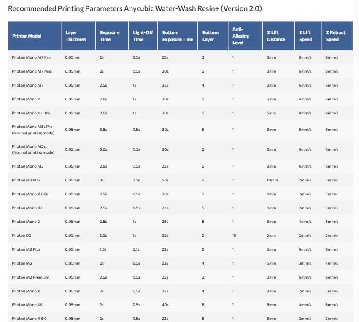Select the 1.5s exposure time for Photon M3 Plus
This screenshot has width=359, height=322.
point(103,249)
